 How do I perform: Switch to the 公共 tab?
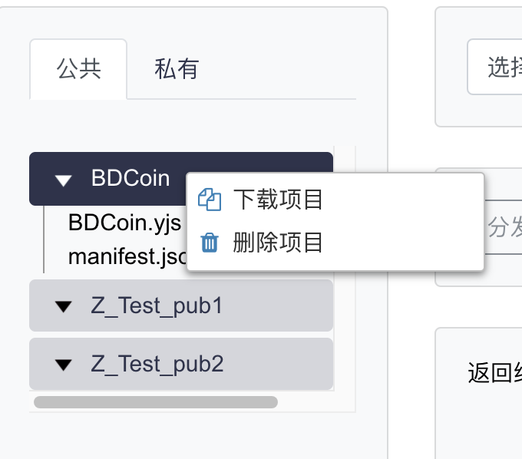tap(78, 69)
